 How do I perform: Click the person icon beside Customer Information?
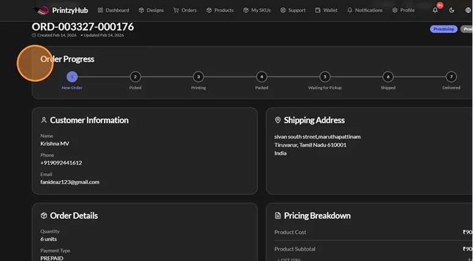tap(43, 120)
